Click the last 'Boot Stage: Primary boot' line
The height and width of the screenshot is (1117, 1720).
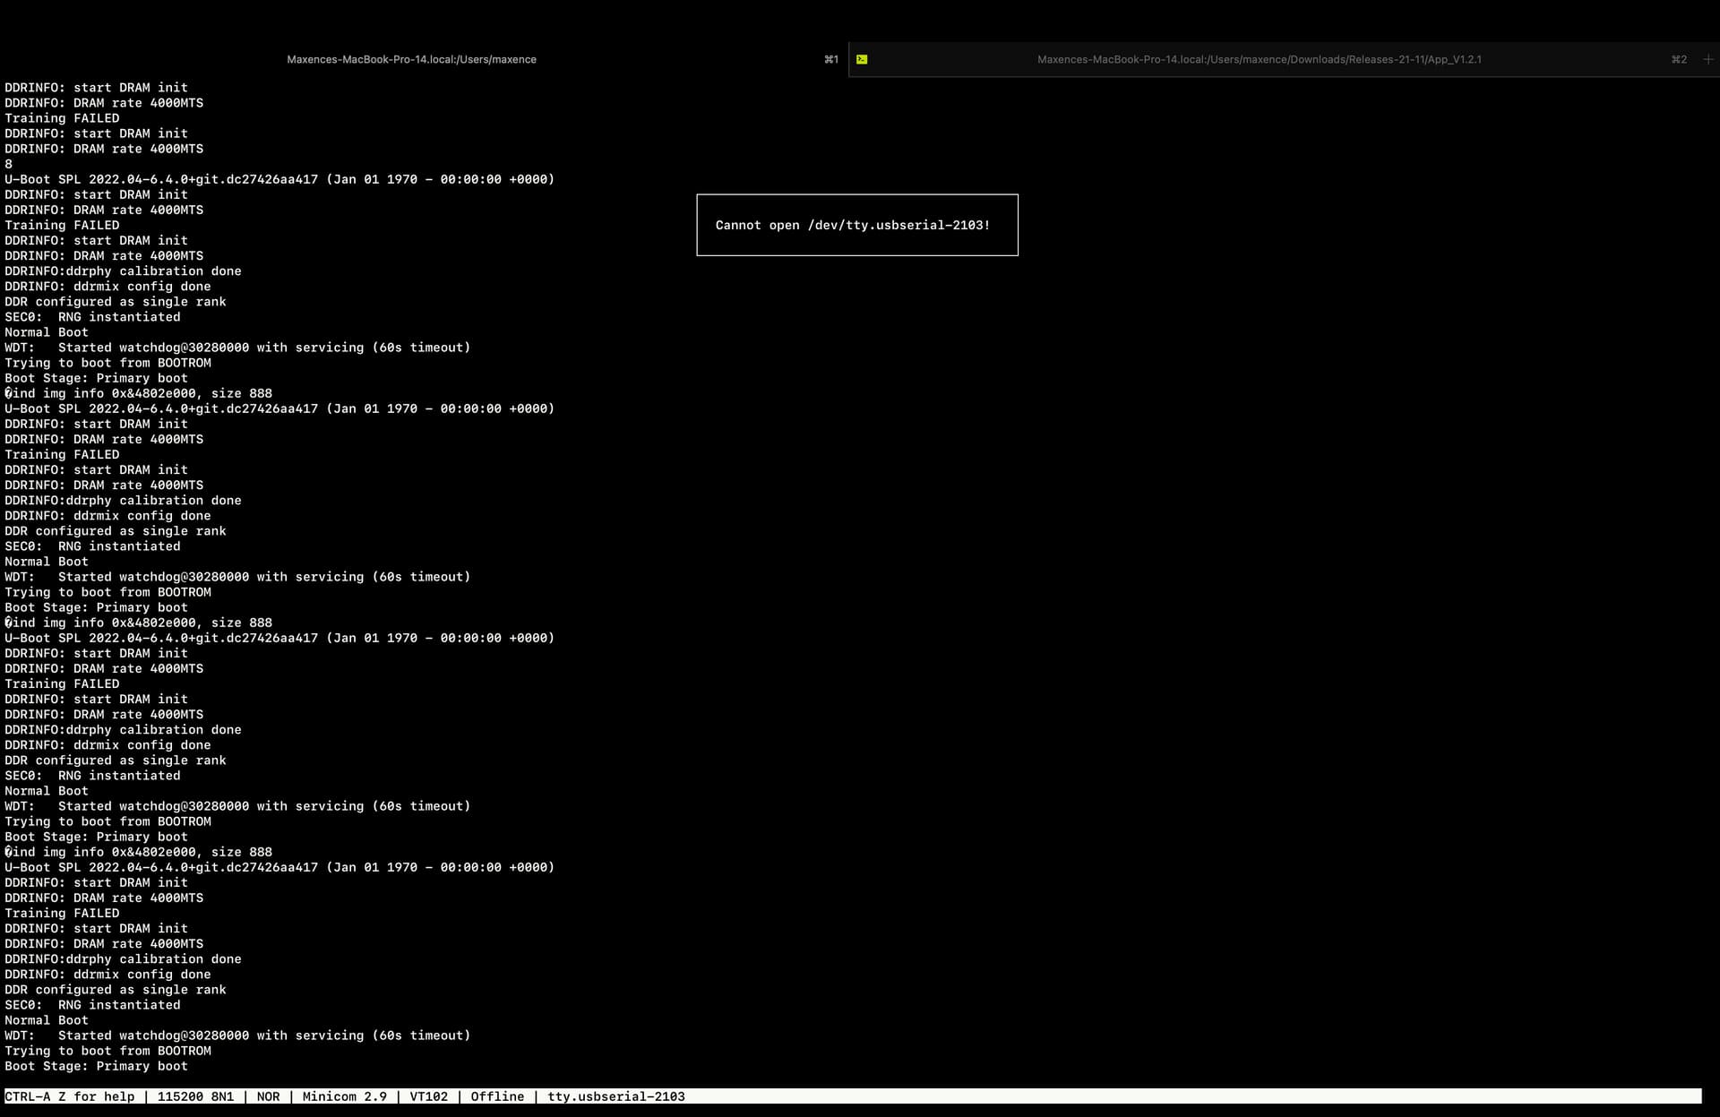click(x=96, y=1066)
